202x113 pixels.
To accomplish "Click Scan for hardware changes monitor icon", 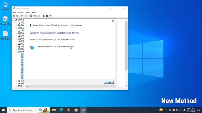I will pyautogui.click(x=39, y=16).
